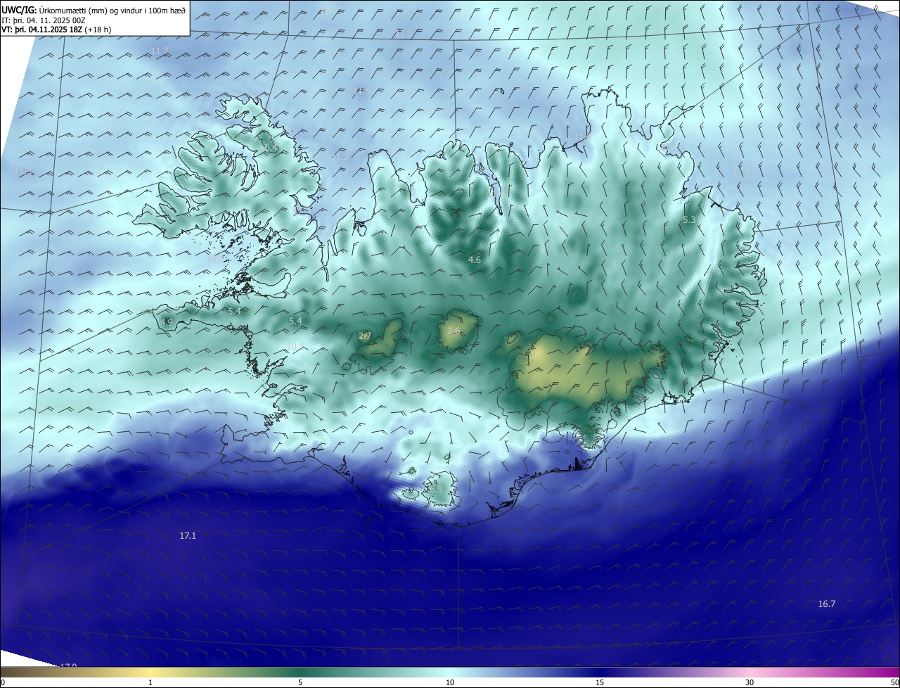900x688 pixels.
Task: Click the 4.6 value in north-central Iceland
Action: [475, 260]
